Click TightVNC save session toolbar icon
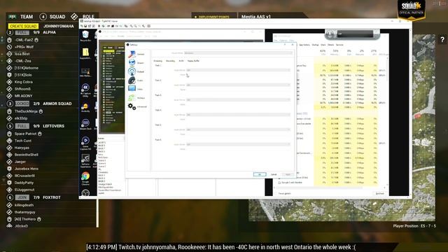Screen dimensions: 448x252 [x=85, y=26]
